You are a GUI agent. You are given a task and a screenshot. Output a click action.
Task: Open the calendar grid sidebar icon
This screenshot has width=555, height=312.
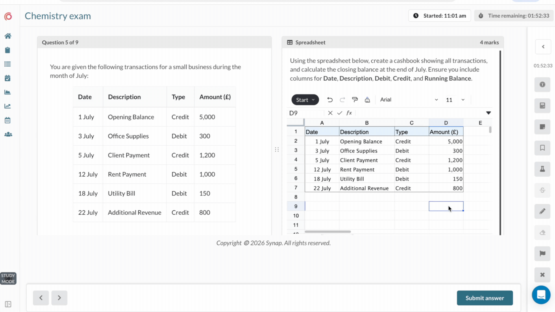(8, 120)
